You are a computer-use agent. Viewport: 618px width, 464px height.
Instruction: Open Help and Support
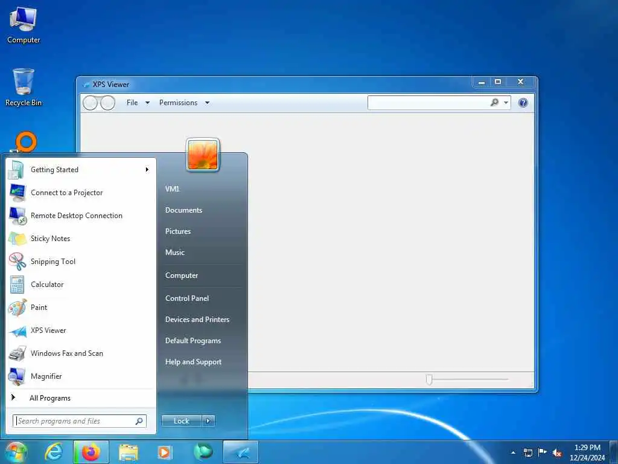point(193,362)
